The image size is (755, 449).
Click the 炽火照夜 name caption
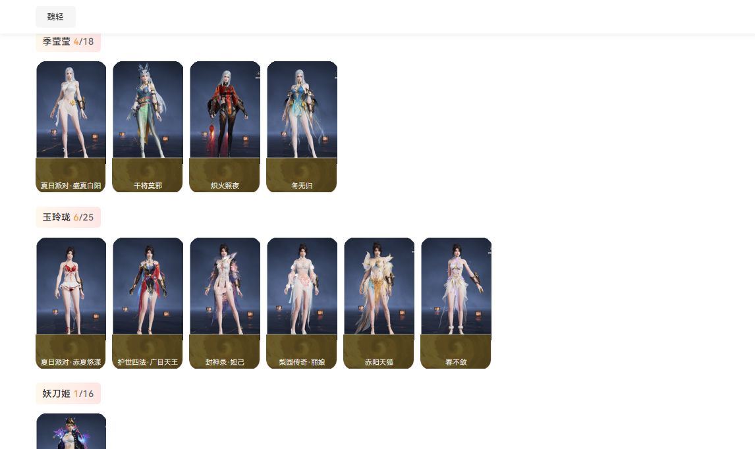[x=225, y=185]
